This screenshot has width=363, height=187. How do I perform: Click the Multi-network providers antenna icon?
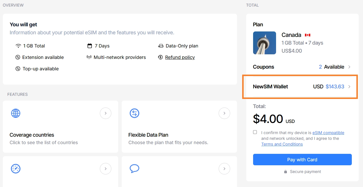[x=89, y=57]
